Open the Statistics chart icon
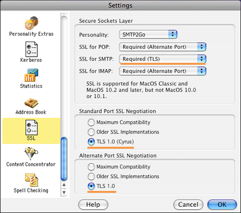 point(31,75)
